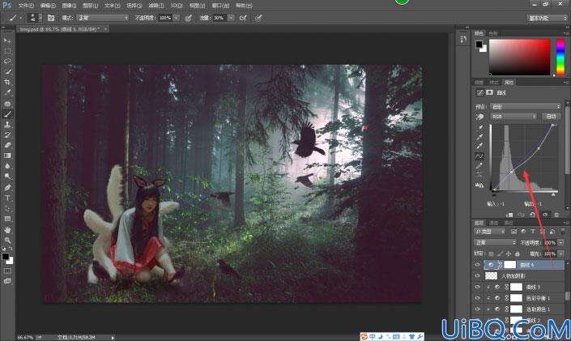Toggle lock position in Layers panel
Image resolution: width=571 pixels, height=341 pixels.
509,254
